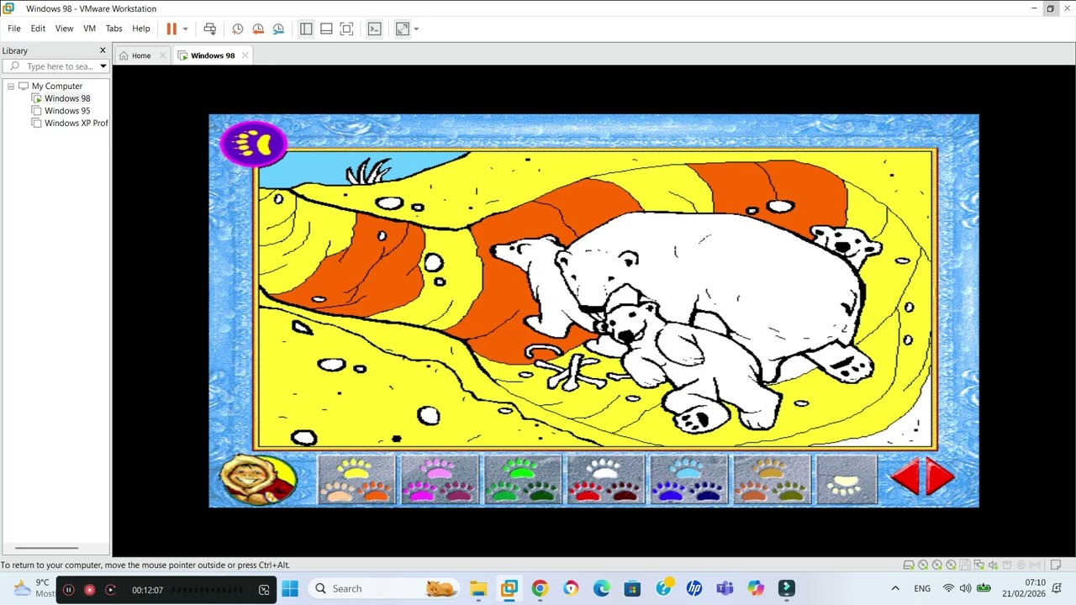Viewport: 1076px width, 605px height.
Task: Toggle the library sidebar view
Action: (x=306, y=29)
